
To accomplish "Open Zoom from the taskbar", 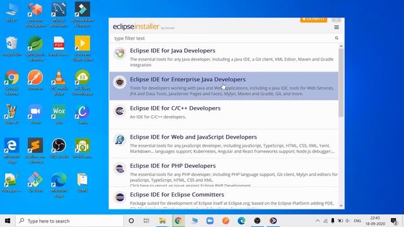I will pos(210,221).
